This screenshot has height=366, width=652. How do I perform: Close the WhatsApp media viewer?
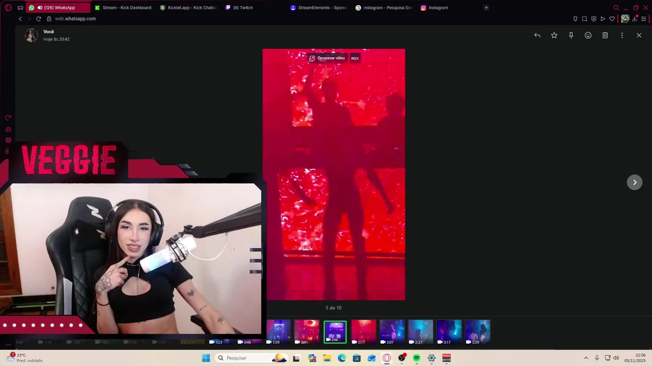639,35
